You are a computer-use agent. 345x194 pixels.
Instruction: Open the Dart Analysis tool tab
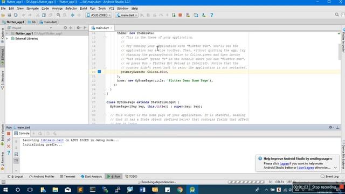coord(91,176)
